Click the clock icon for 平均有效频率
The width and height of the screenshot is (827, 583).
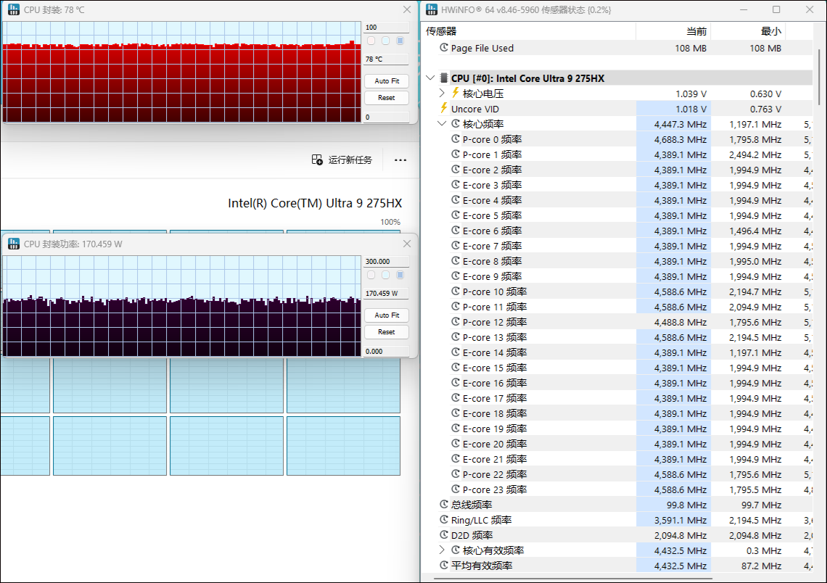click(x=444, y=565)
